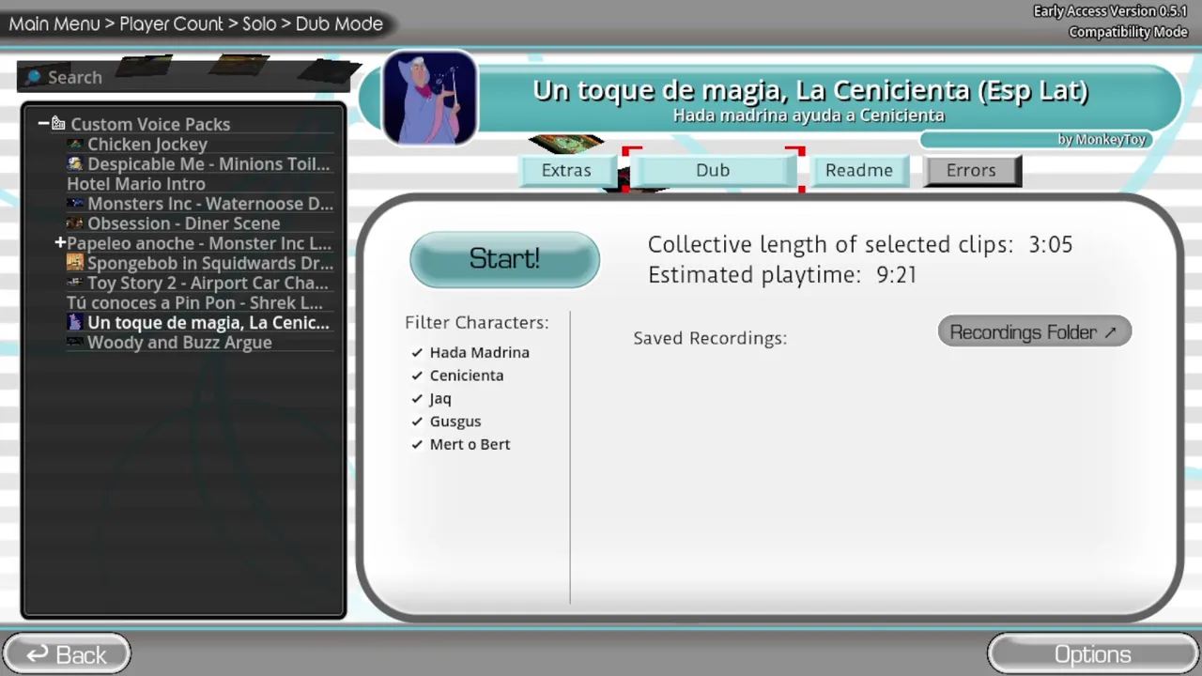
Task: Click the Woody and Buzz Argue icon
Action: coord(75,342)
